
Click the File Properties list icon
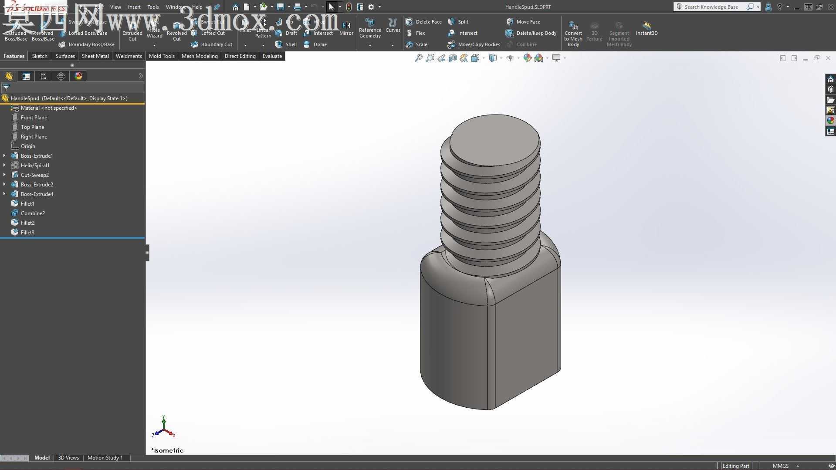[x=360, y=7]
